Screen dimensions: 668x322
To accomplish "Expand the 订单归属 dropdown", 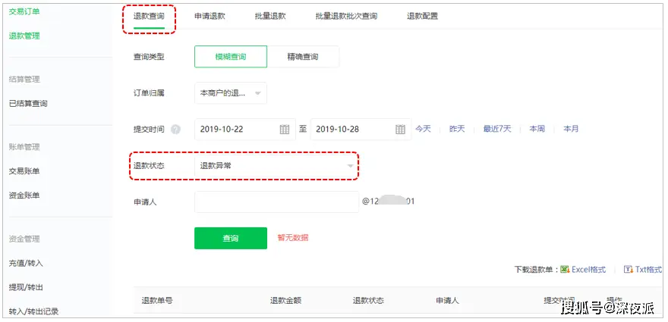I will coord(231,93).
